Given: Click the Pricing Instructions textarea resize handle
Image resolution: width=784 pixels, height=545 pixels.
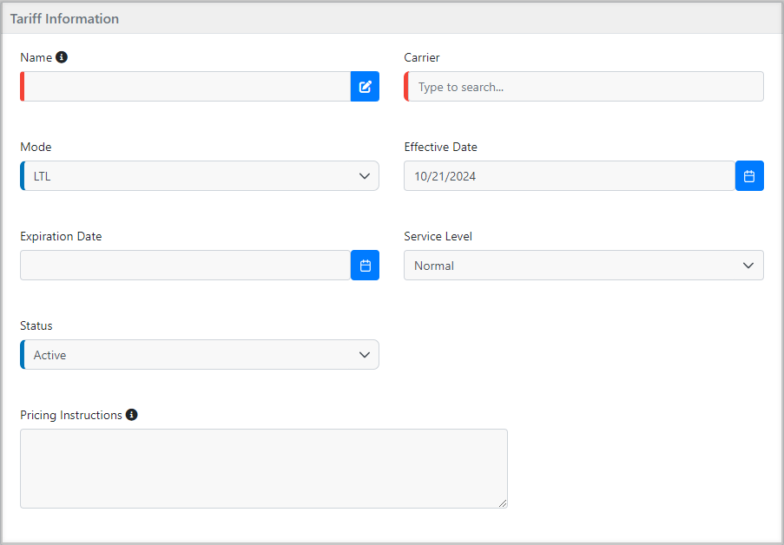Looking at the screenshot, I should click(x=502, y=502).
